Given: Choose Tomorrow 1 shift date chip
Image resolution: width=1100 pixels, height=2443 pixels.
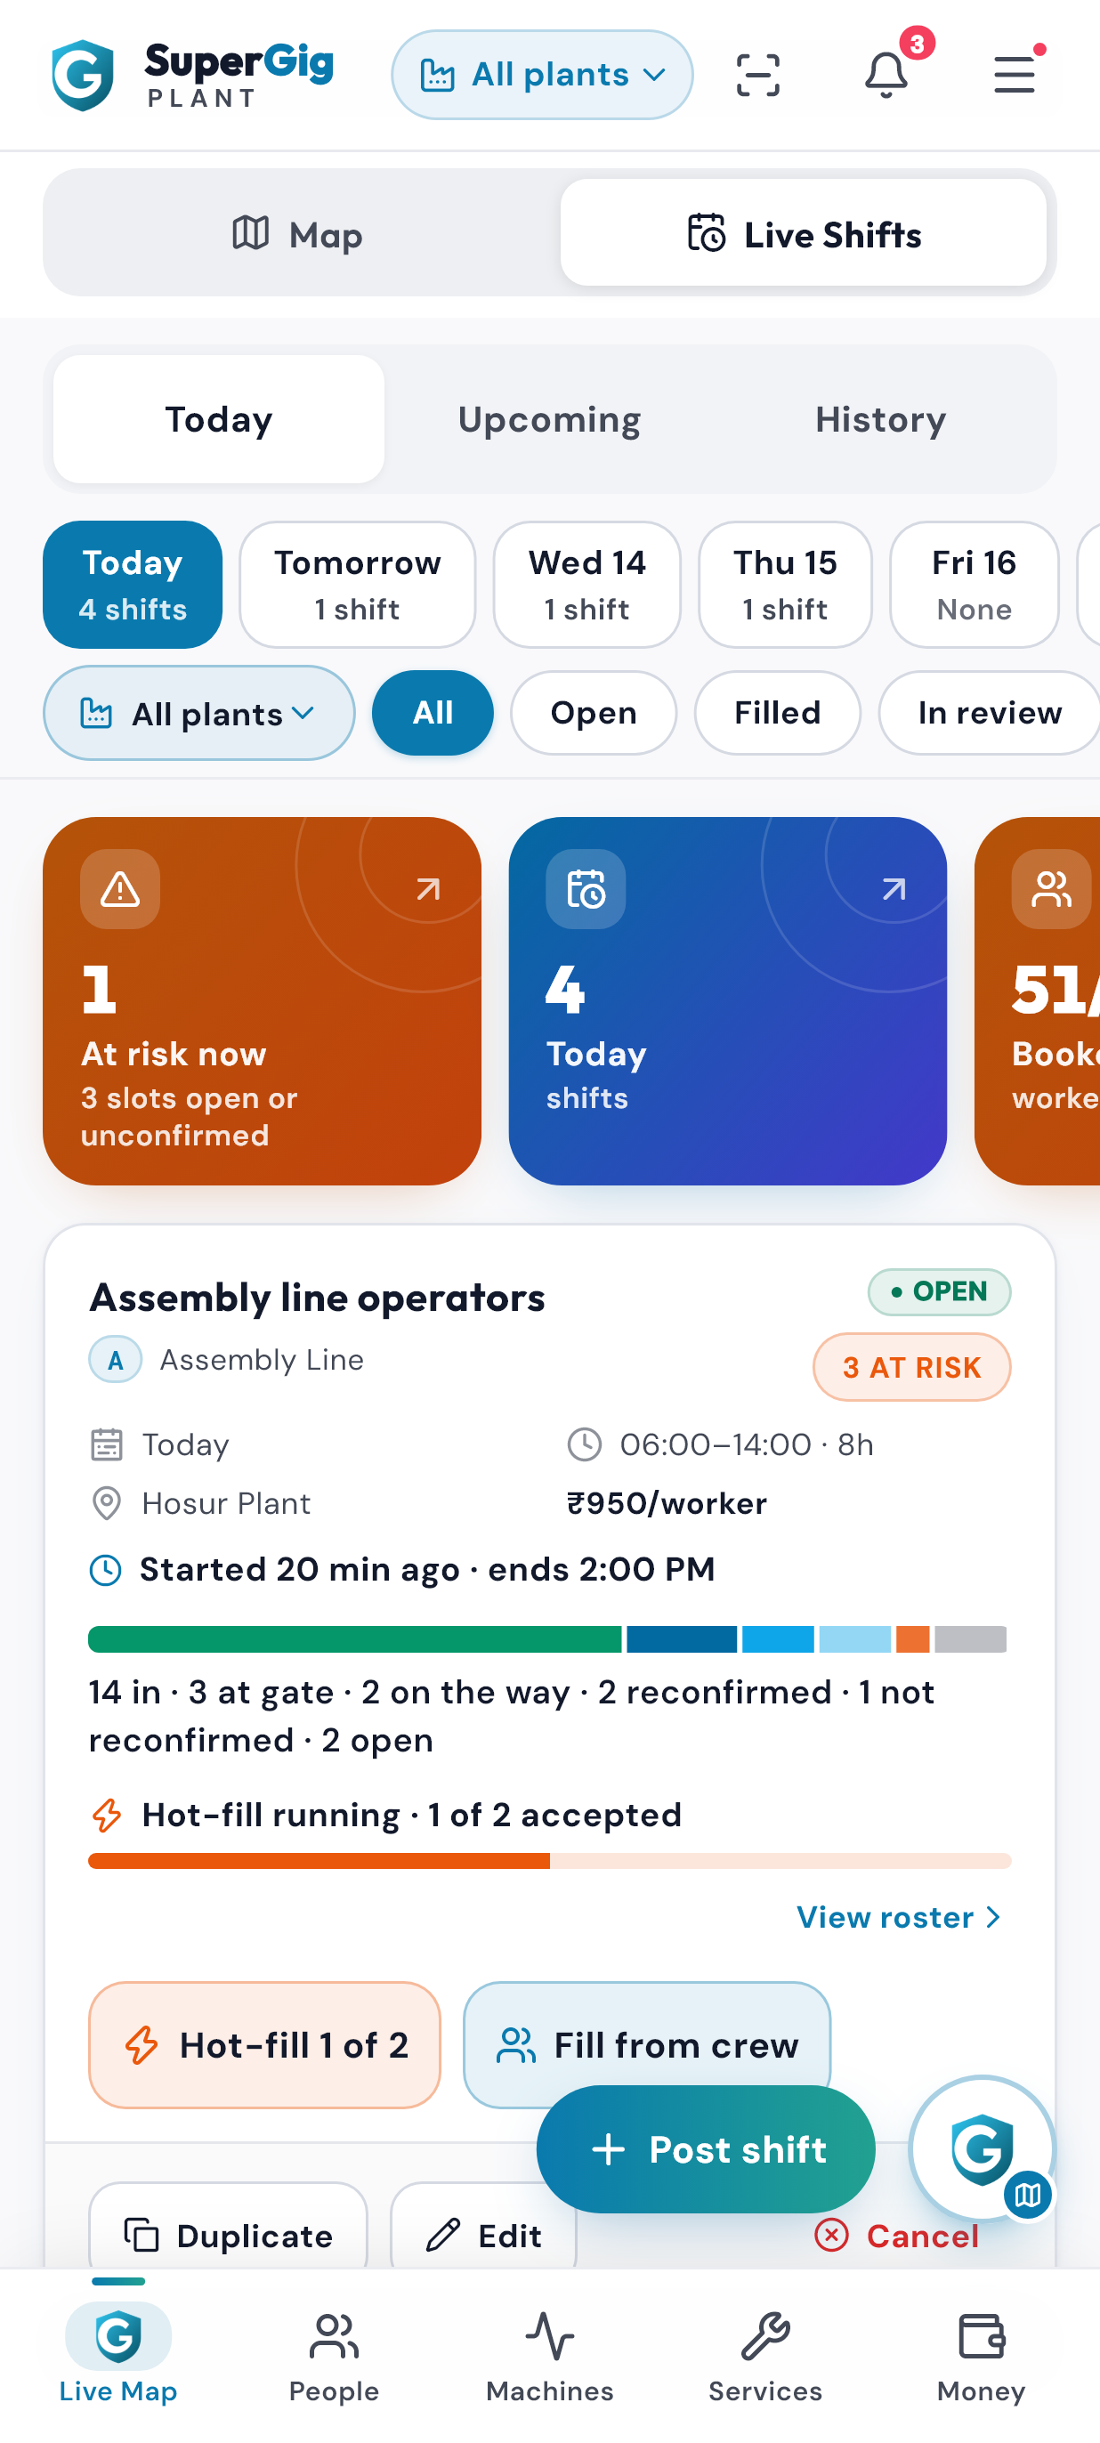Looking at the screenshot, I should (358, 584).
